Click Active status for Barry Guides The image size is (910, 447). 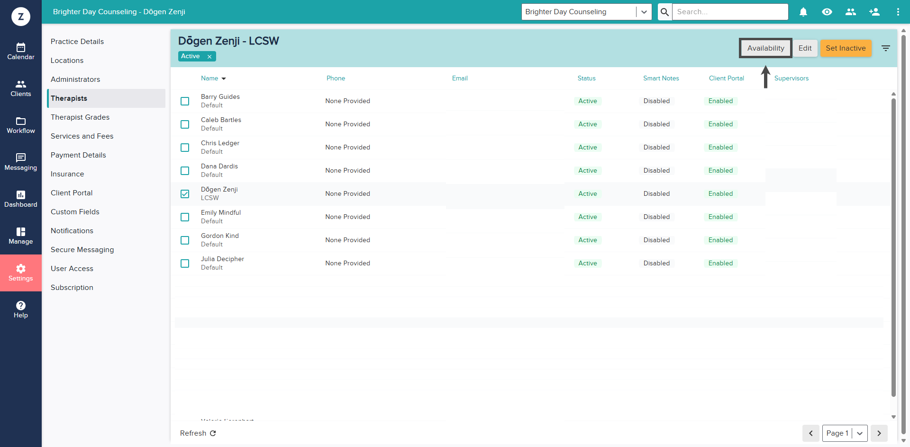tap(587, 101)
